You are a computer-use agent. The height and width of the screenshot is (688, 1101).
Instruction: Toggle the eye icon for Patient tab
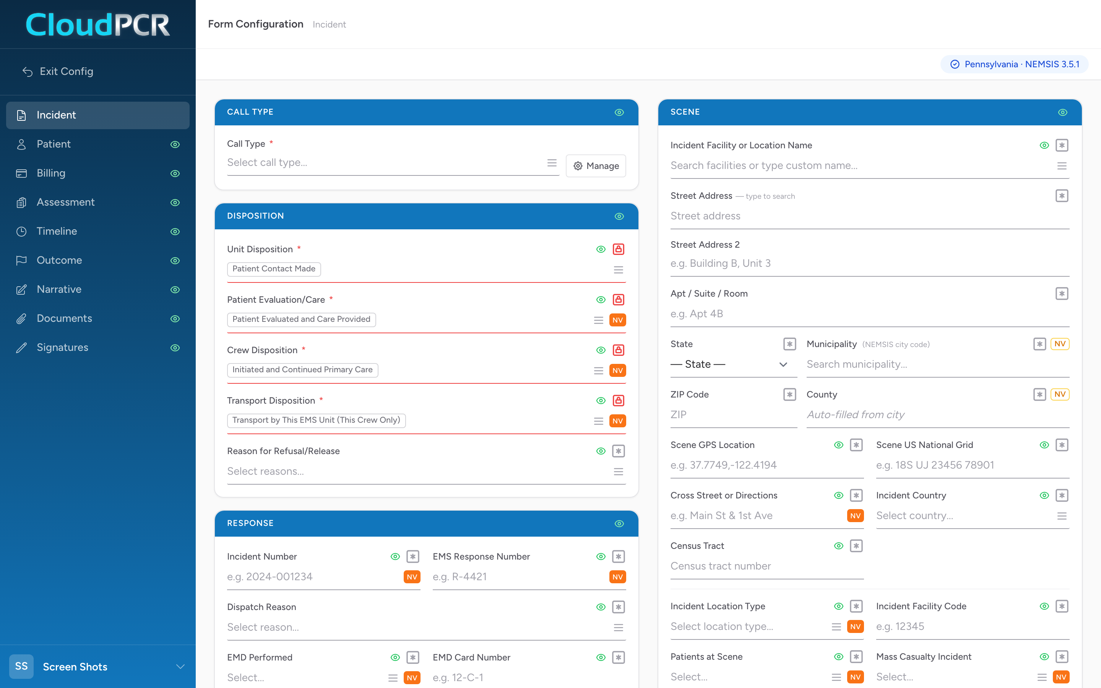175,145
